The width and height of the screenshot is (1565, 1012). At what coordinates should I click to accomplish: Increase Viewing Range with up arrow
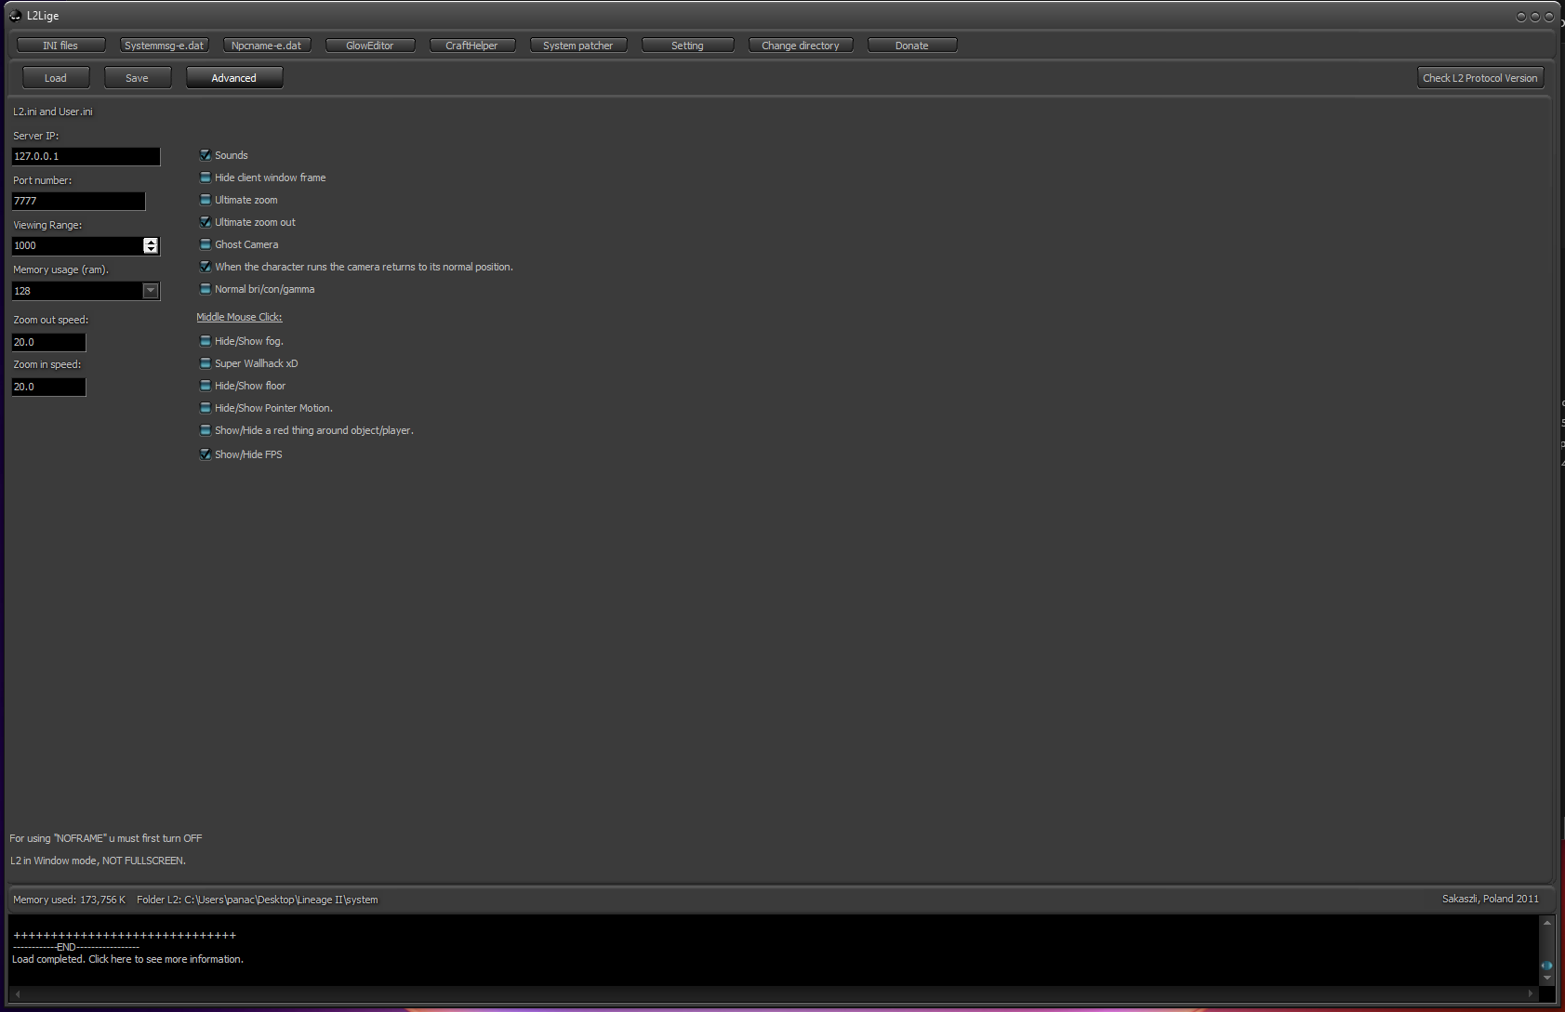(x=151, y=242)
